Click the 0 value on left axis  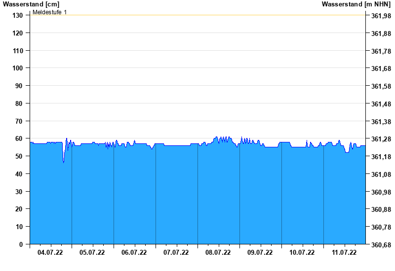(x=21, y=244)
